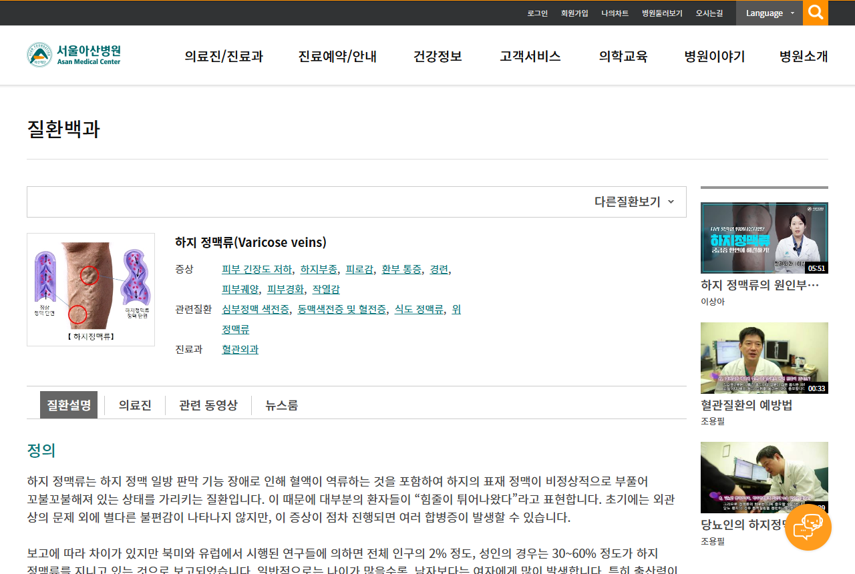The image size is (855, 574).
Task: Open the orange chat assistant icon
Action: click(x=808, y=527)
